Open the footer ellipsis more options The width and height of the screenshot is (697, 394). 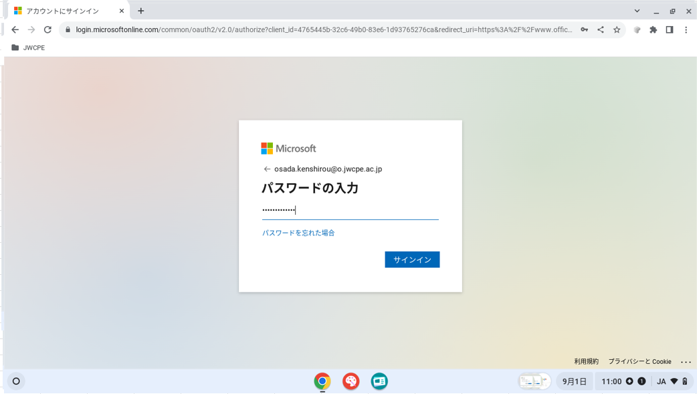tap(686, 361)
